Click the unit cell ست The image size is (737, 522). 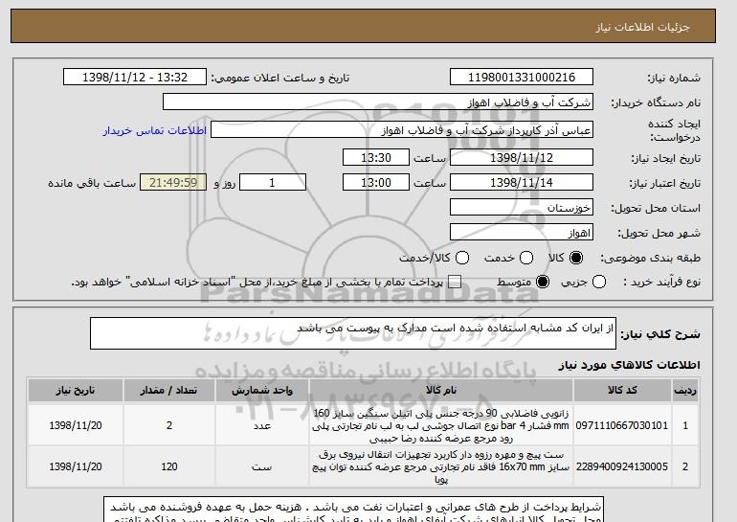point(262,467)
